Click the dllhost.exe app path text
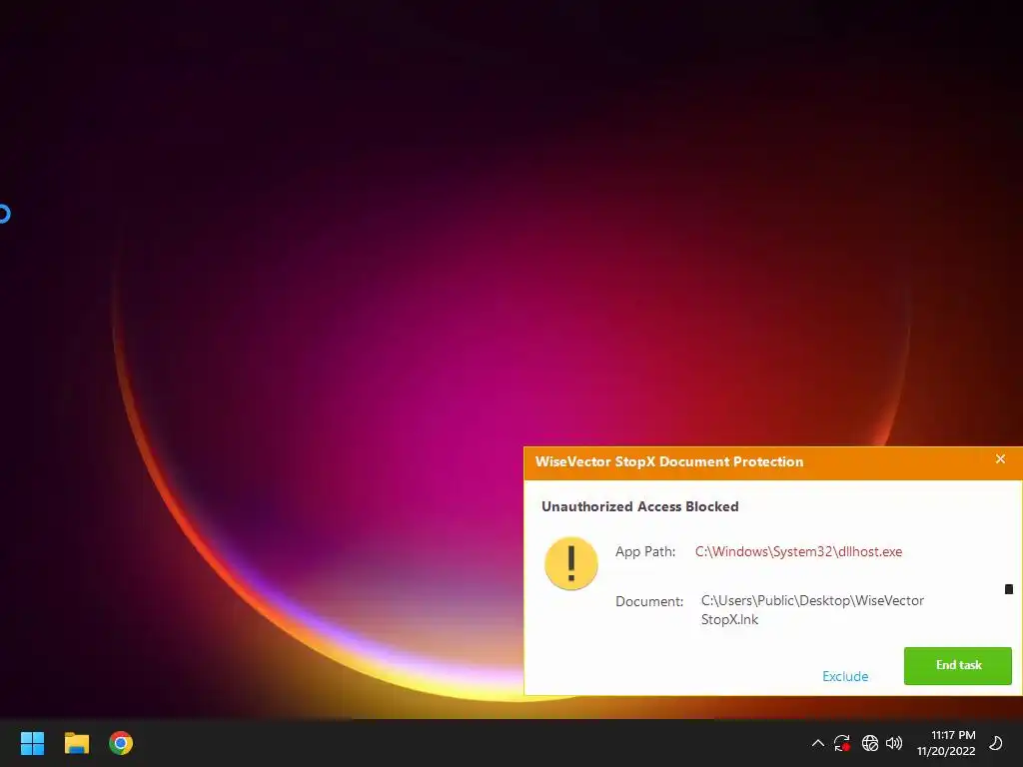Image resolution: width=1023 pixels, height=767 pixels. pos(798,551)
